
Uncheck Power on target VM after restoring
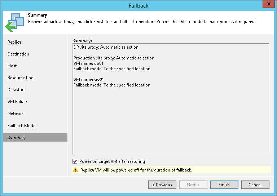tap(75, 161)
